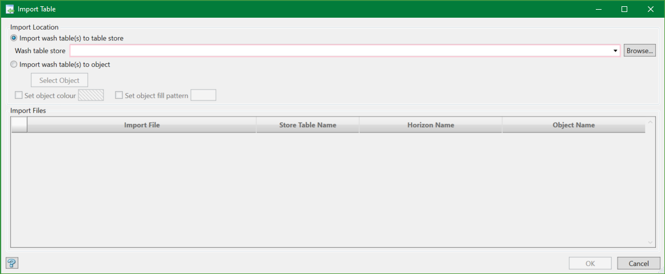Click the blank row selector header cell
The height and width of the screenshot is (274, 665).
(x=19, y=125)
